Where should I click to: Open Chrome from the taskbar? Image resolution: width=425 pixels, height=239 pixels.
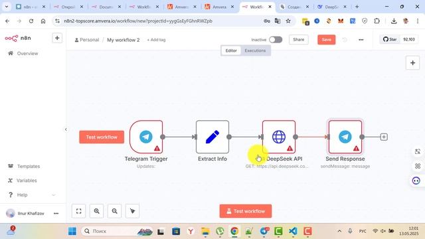click(234, 231)
